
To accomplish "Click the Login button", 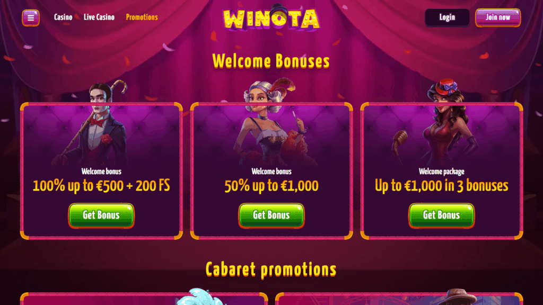I will [447, 17].
